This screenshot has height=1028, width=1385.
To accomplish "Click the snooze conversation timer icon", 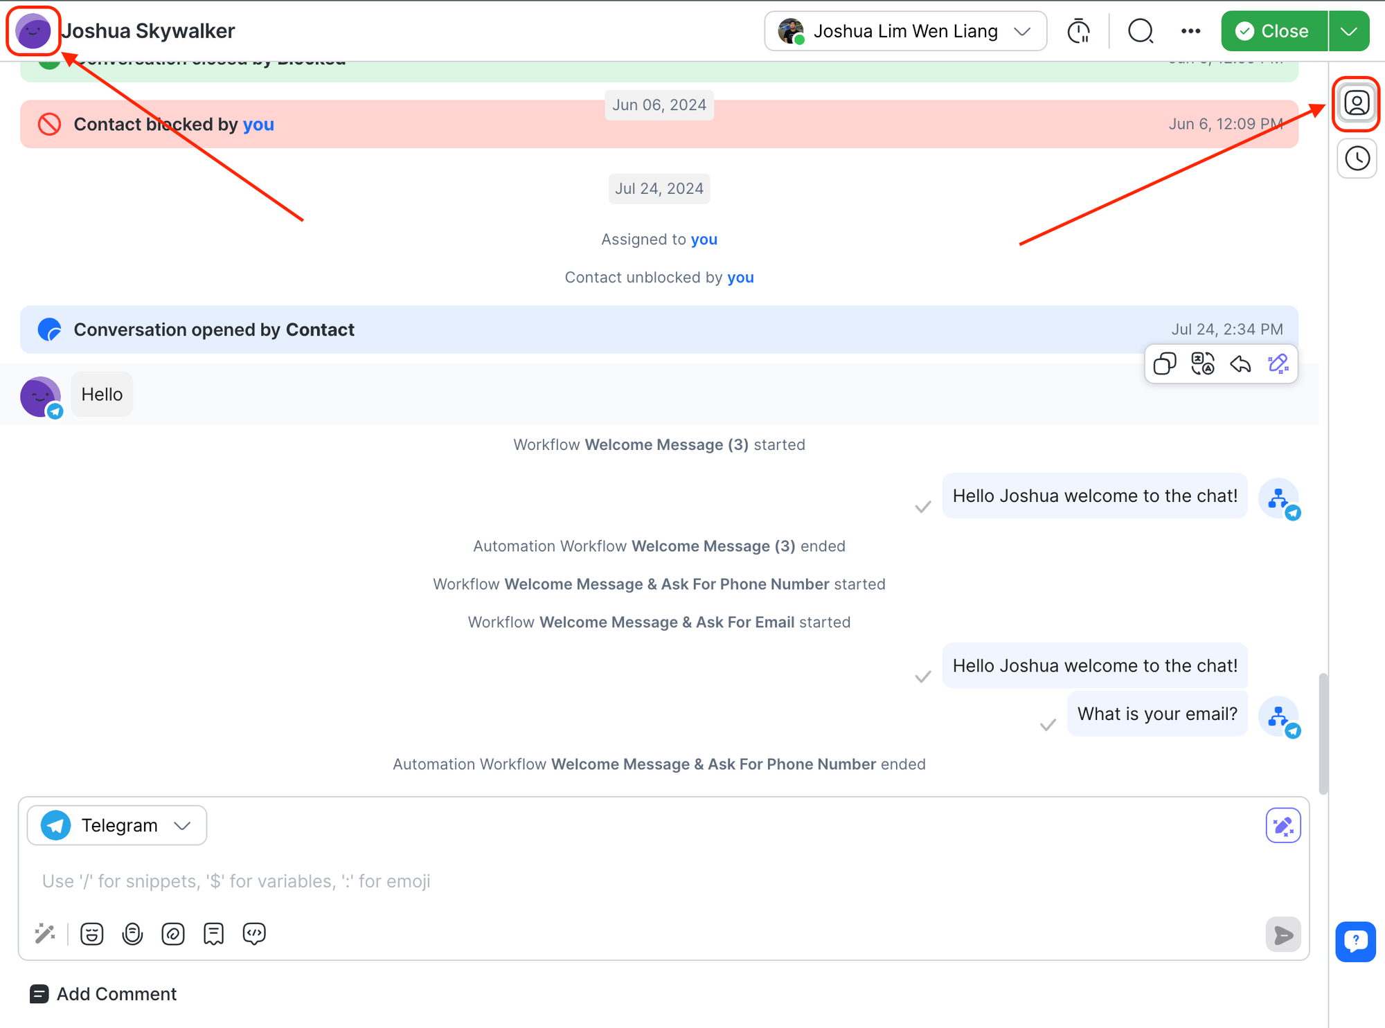I will coord(1078,31).
